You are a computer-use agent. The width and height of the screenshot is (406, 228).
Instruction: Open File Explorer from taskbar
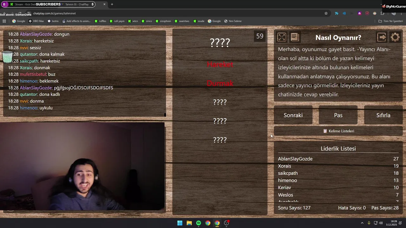[x=189, y=223]
